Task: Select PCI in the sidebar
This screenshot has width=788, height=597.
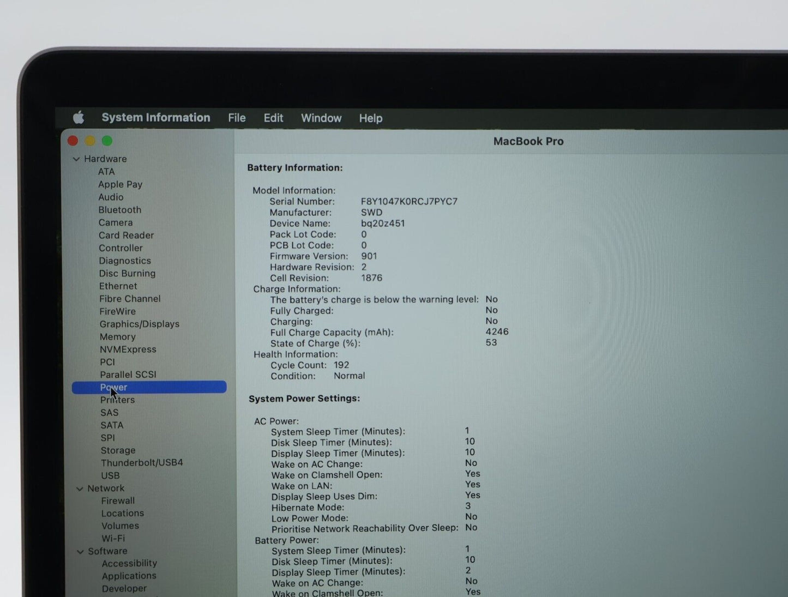Action: tap(107, 362)
